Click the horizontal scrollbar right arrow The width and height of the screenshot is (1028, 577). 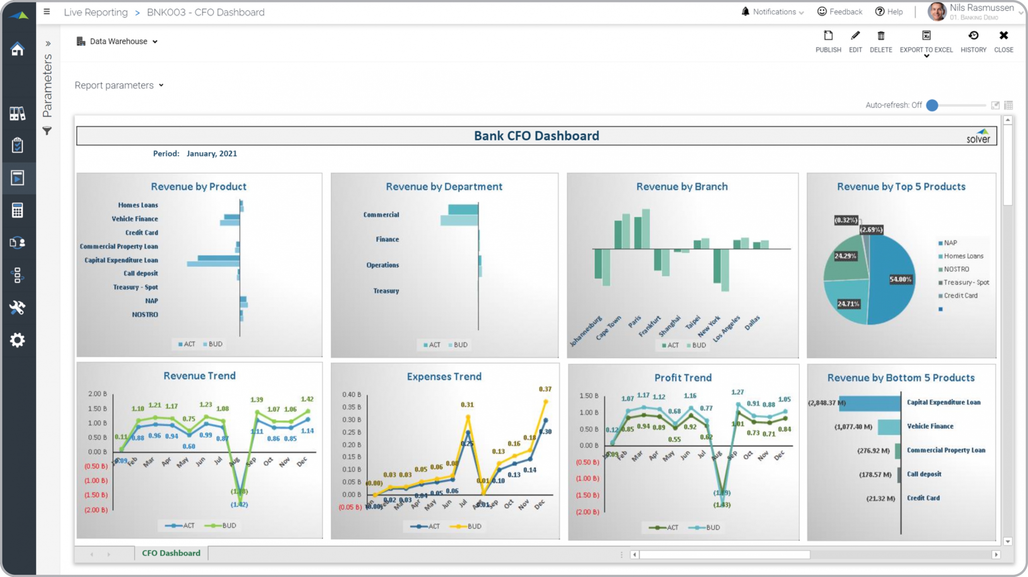pyautogui.click(x=995, y=555)
